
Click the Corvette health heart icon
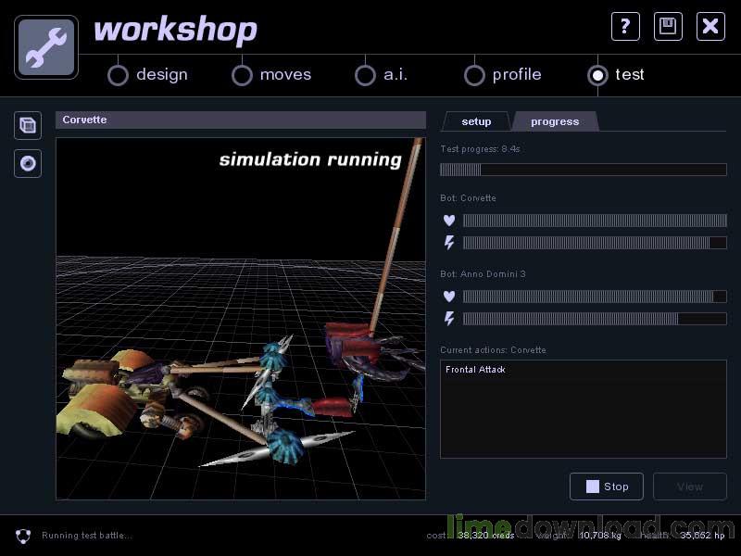(449, 221)
